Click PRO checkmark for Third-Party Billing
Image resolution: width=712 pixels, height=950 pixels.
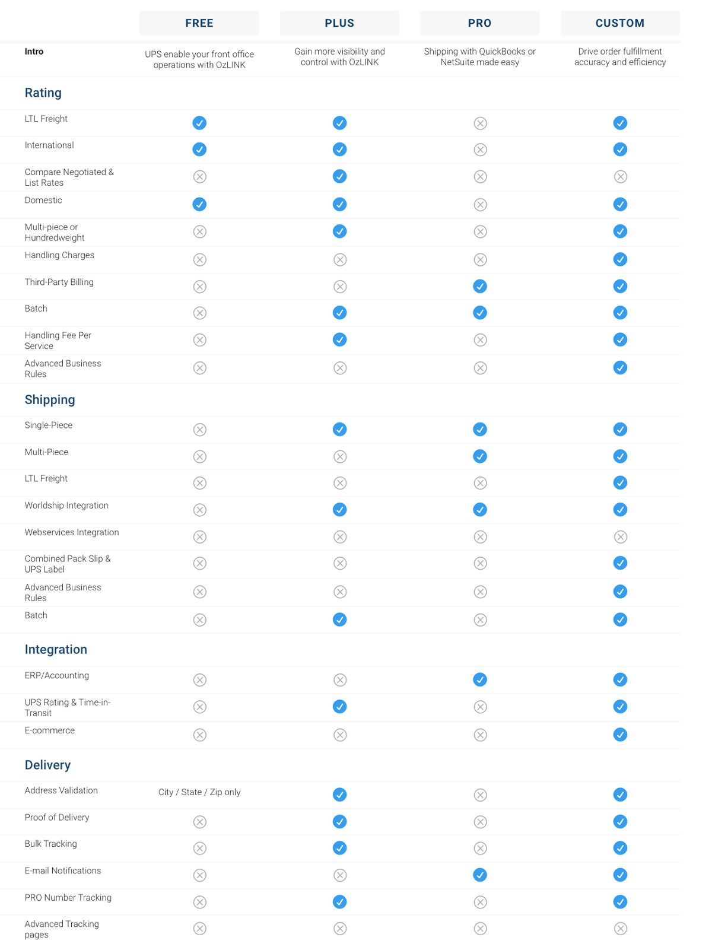480,287
